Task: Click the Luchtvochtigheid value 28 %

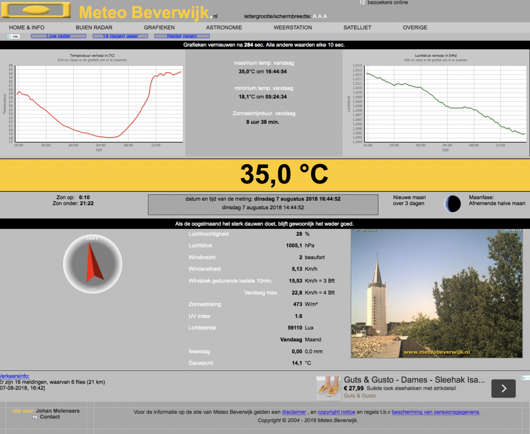Action: tap(303, 234)
